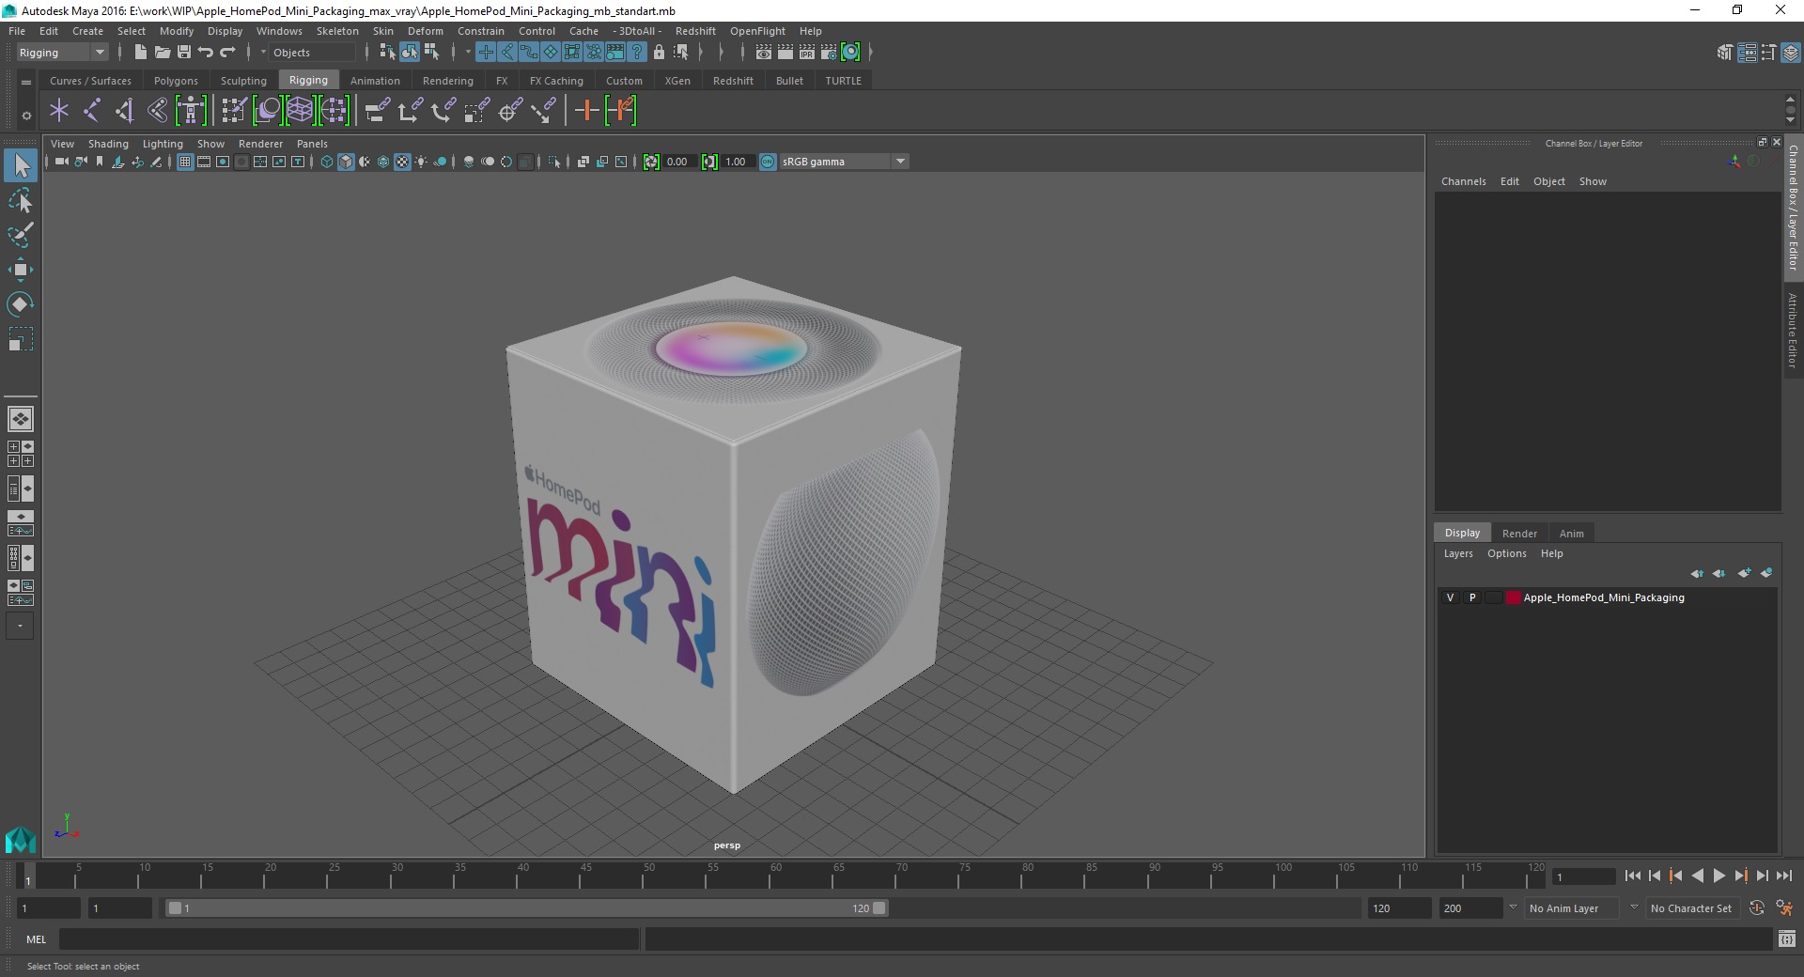Open shelf options gear menu
The height and width of the screenshot is (977, 1804).
coord(26,116)
